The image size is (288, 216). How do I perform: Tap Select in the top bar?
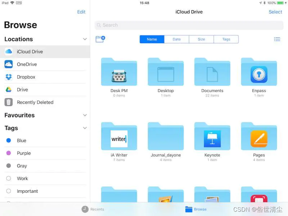(275, 12)
